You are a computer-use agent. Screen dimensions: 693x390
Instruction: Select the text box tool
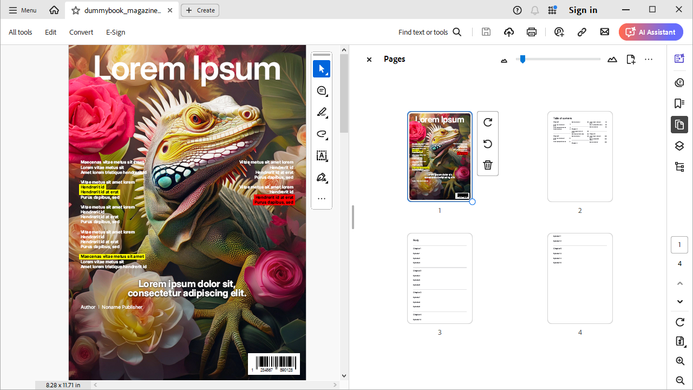pos(322,155)
